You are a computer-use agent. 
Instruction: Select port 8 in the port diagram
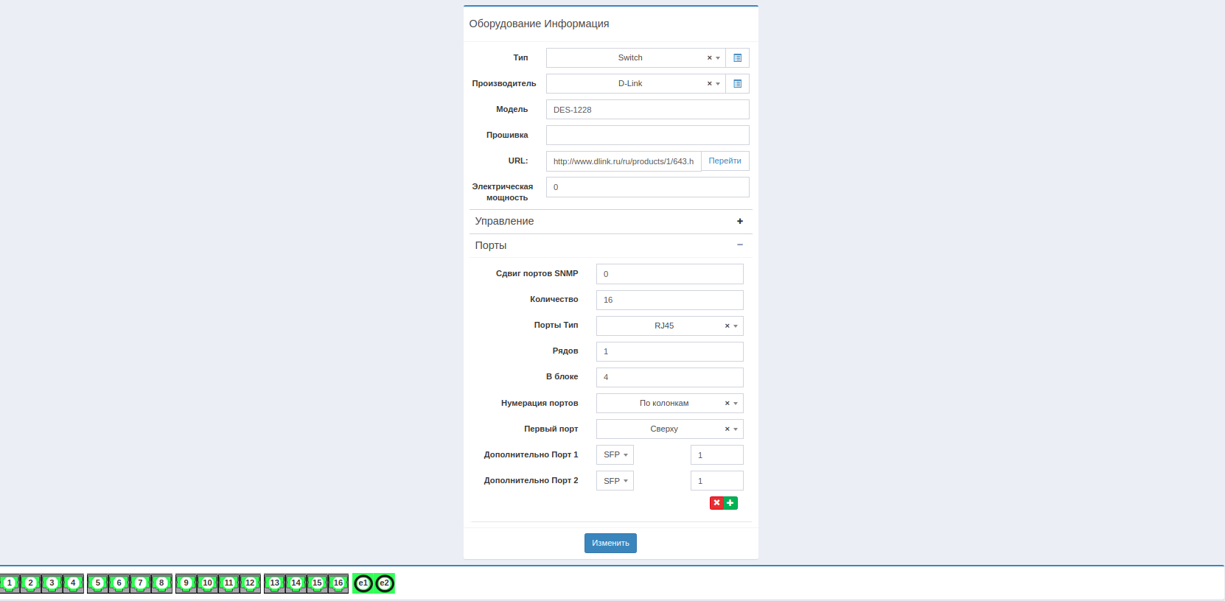[x=161, y=583]
